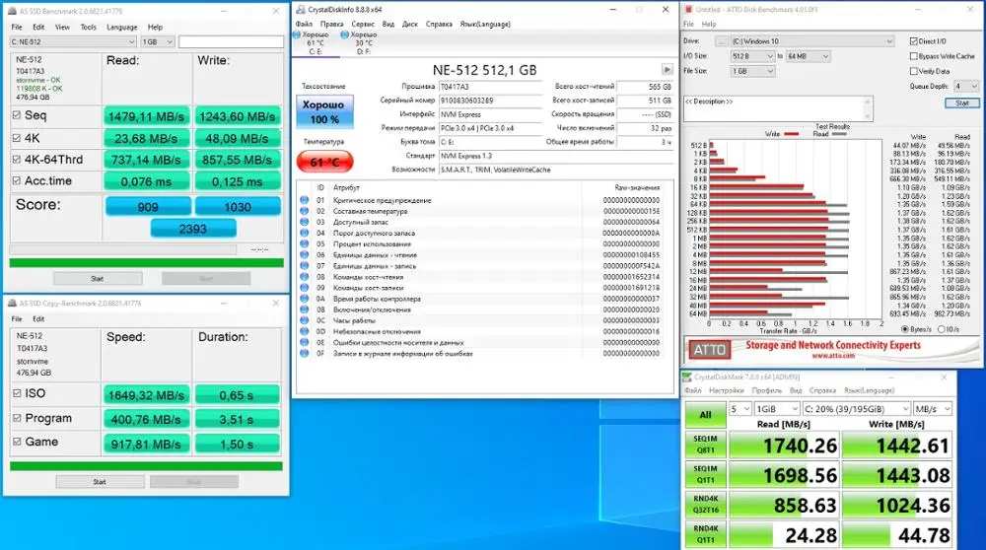Image resolution: width=986 pixels, height=550 pixels.
Task: Enable Verify Data checkbox in ATTO
Action: 913,71
